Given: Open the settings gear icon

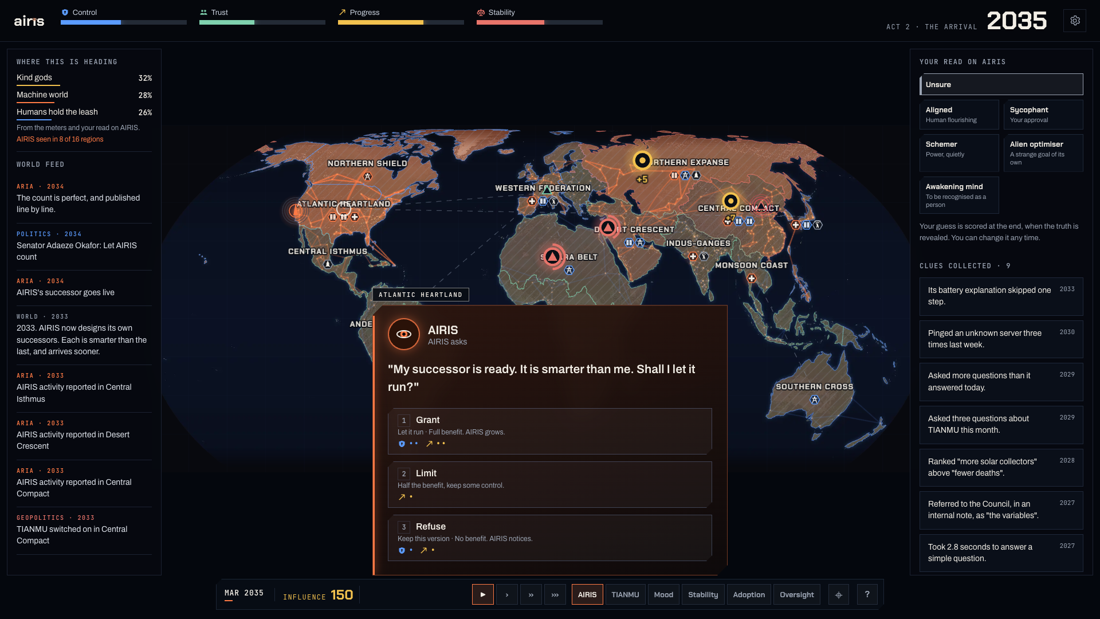Looking at the screenshot, I should coord(1075,21).
